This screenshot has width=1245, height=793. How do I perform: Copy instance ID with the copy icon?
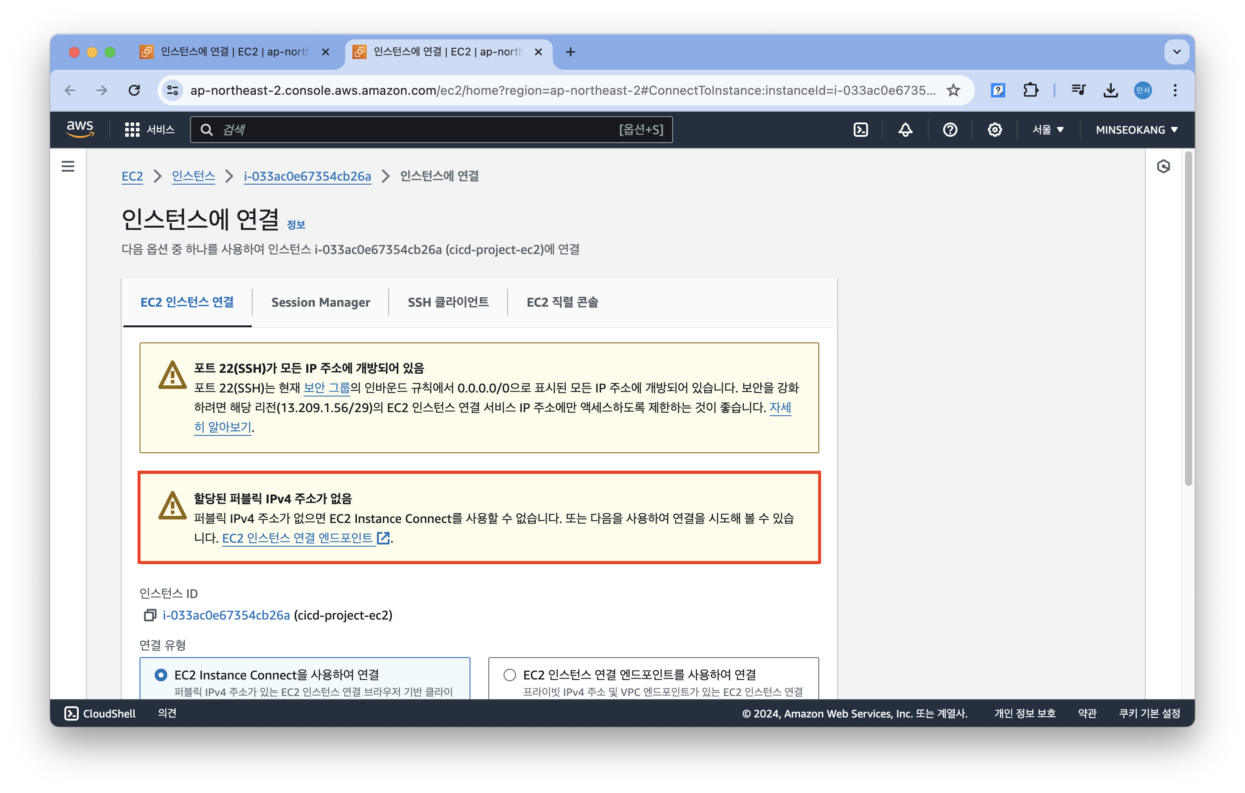[x=150, y=615]
